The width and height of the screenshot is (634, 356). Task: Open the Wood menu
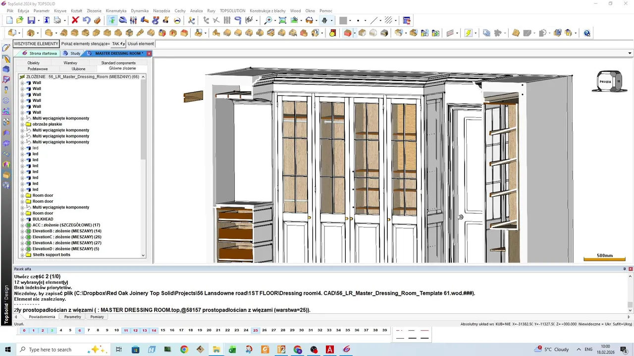tap(295, 10)
